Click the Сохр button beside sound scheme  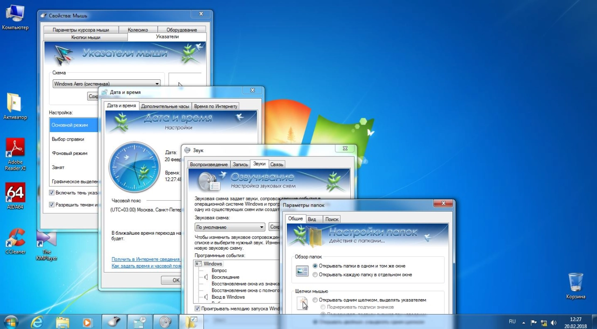click(275, 227)
